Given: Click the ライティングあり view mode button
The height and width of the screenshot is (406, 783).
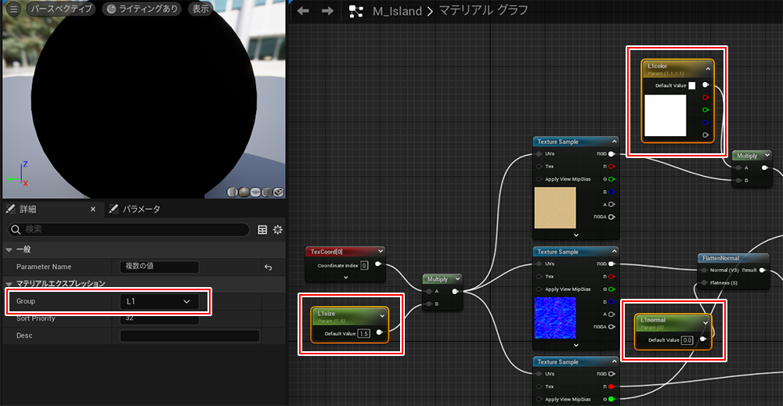Looking at the screenshot, I should click(143, 9).
